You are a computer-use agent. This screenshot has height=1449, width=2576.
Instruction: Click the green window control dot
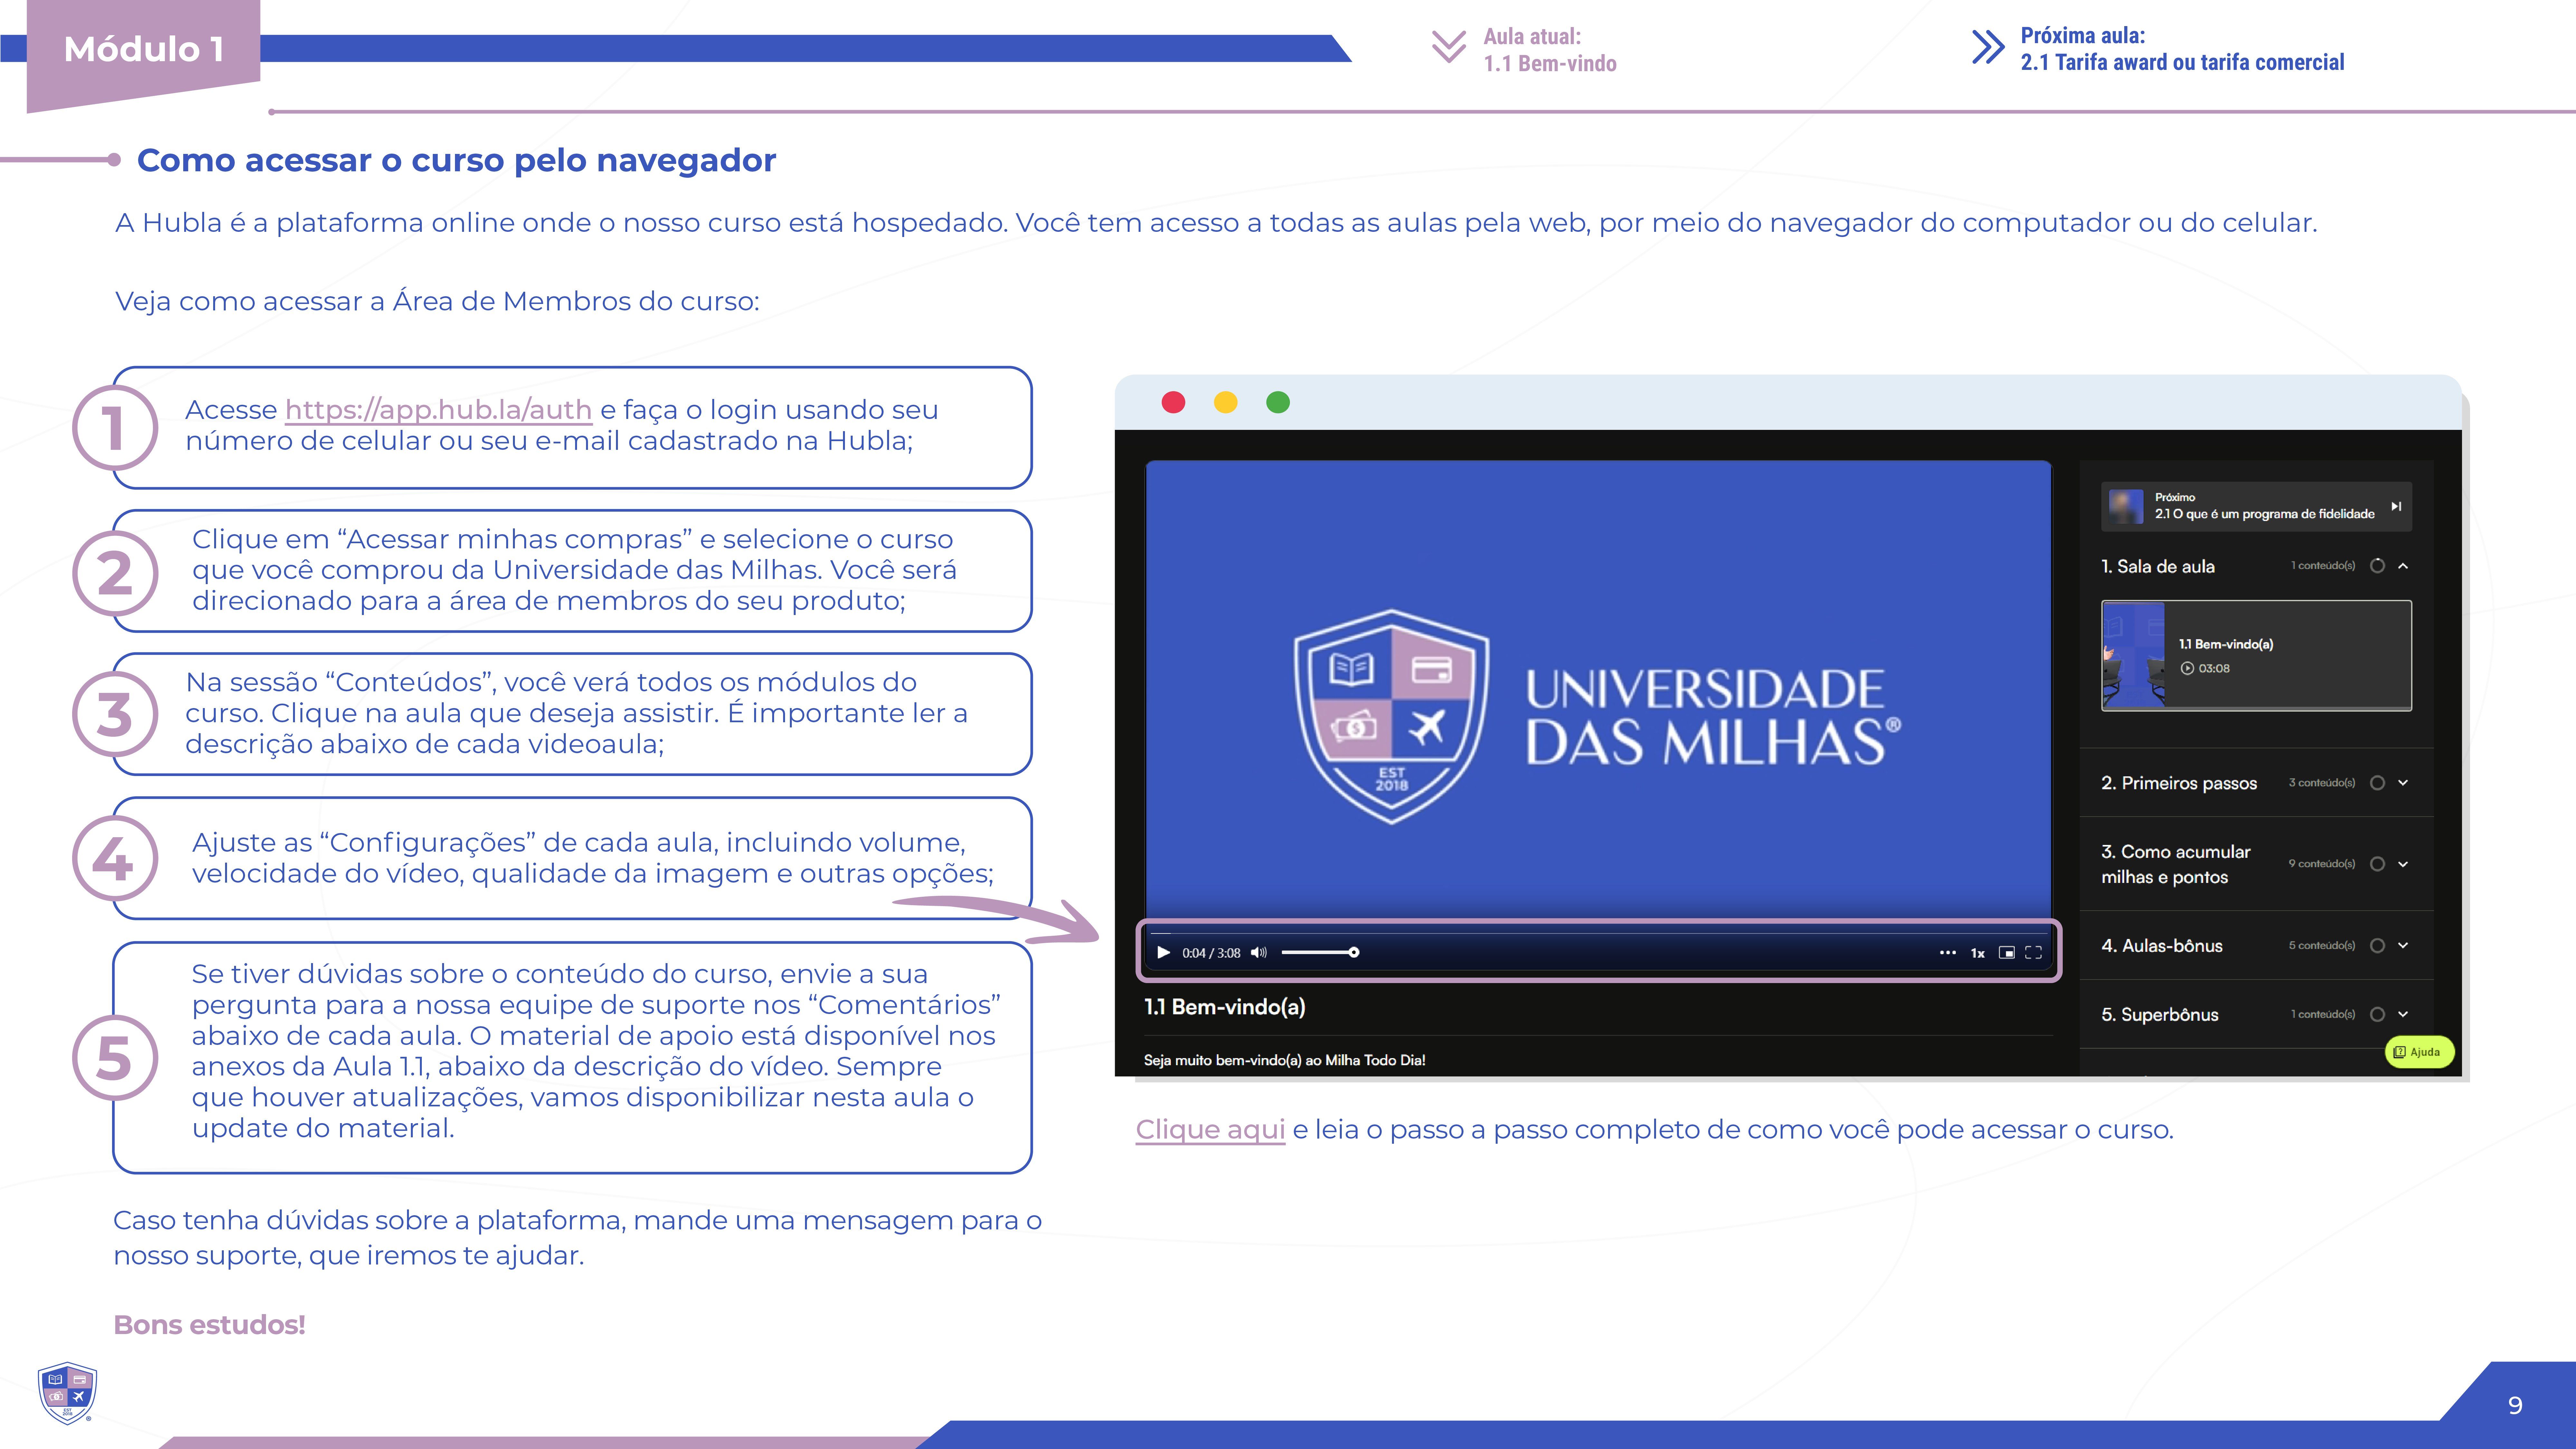coord(1278,402)
